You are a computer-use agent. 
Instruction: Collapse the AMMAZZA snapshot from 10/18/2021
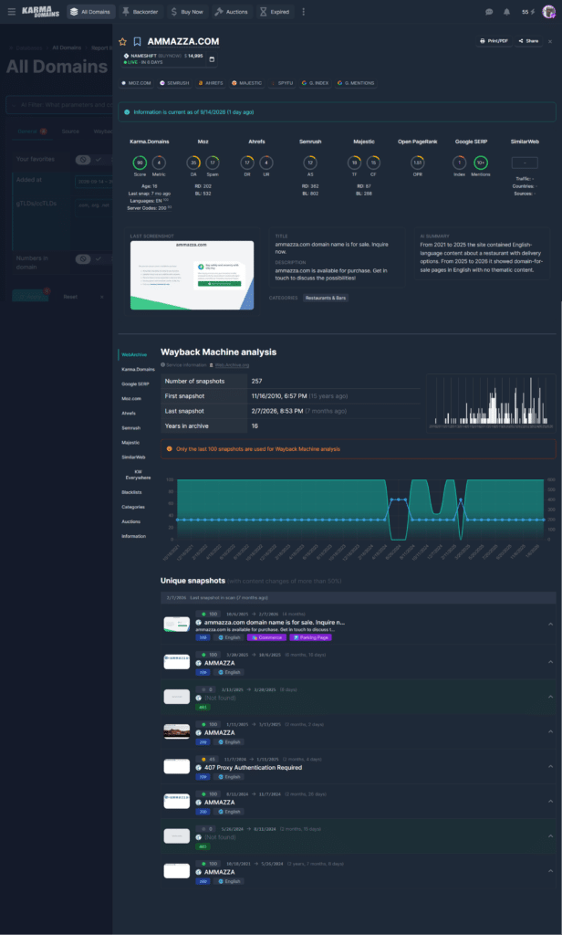551,871
